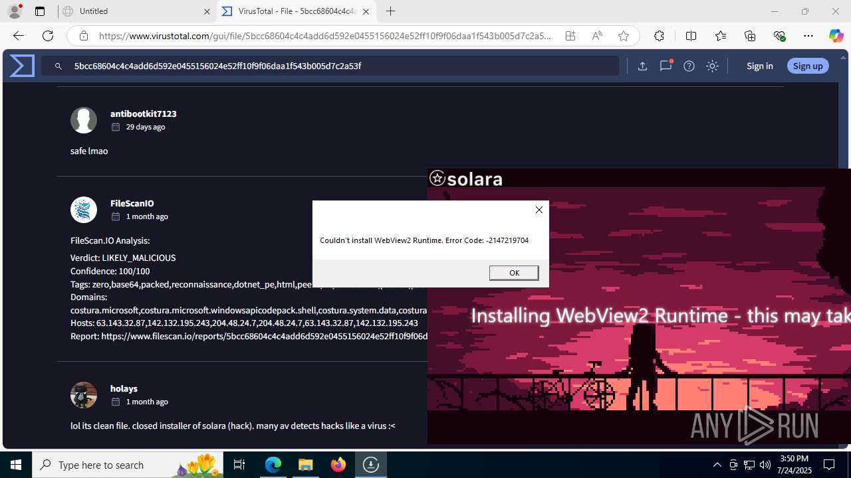Close the WebView2 error dialog
The height and width of the screenshot is (478, 851).
tap(539, 210)
